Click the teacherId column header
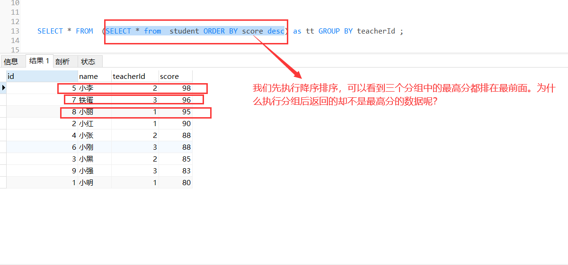This screenshot has height=265, width=568. click(x=135, y=76)
